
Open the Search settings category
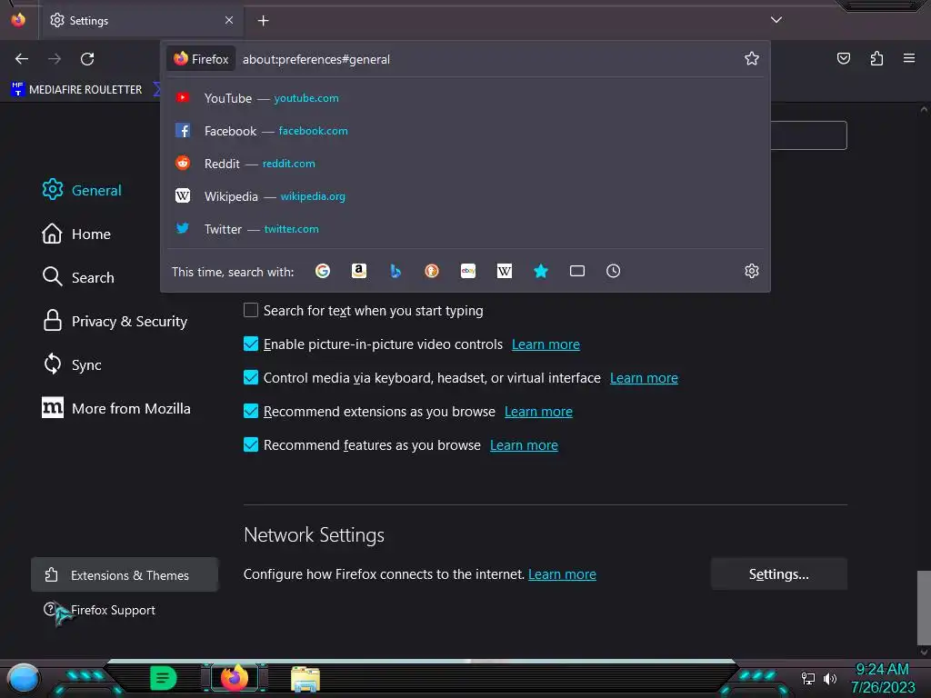pyautogui.click(x=78, y=277)
